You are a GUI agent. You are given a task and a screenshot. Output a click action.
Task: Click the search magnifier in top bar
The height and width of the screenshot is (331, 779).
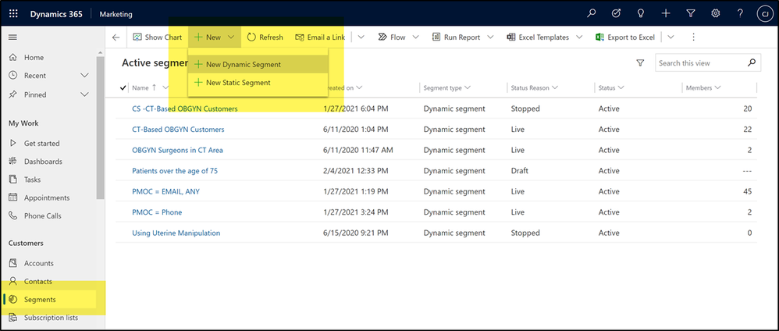pos(591,14)
